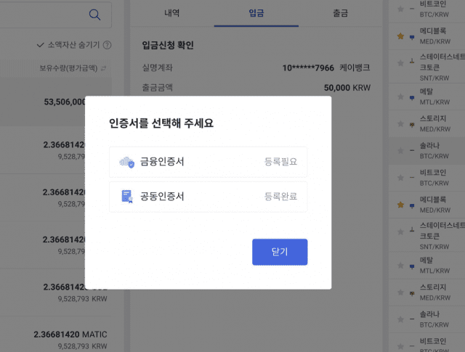Viewport: 465px width, 352px height.
Task: Select the 금융인증서 certificate option
Action: [x=209, y=162]
